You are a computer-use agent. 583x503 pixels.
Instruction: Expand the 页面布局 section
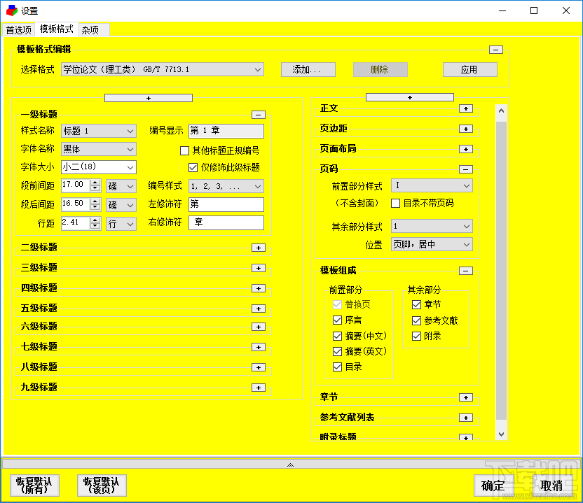466,149
